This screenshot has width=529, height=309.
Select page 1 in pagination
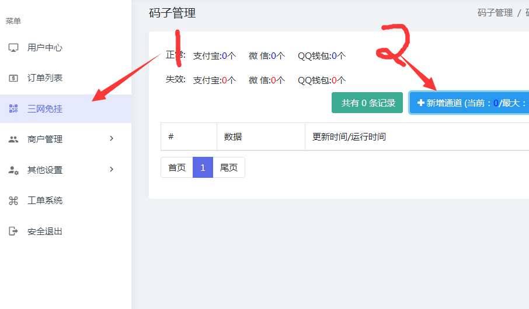(203, 167)
